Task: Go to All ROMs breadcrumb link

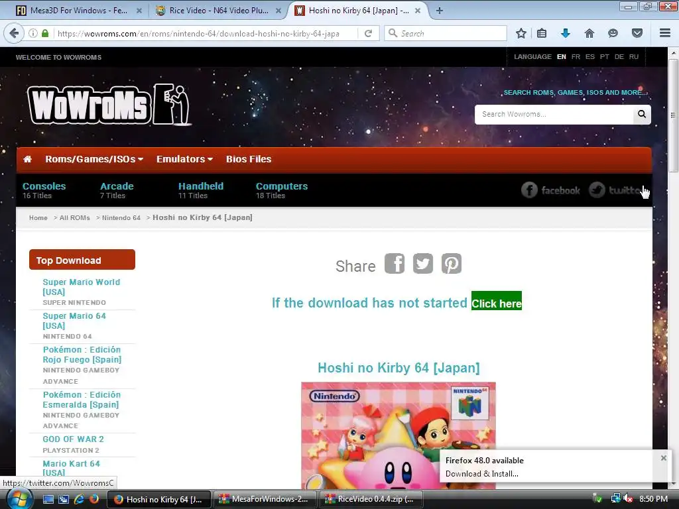Action: click(x=74, y=217)
